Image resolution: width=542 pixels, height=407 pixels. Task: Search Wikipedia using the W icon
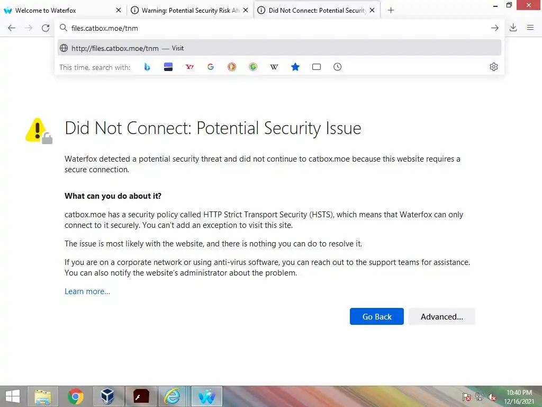[274, 67]
